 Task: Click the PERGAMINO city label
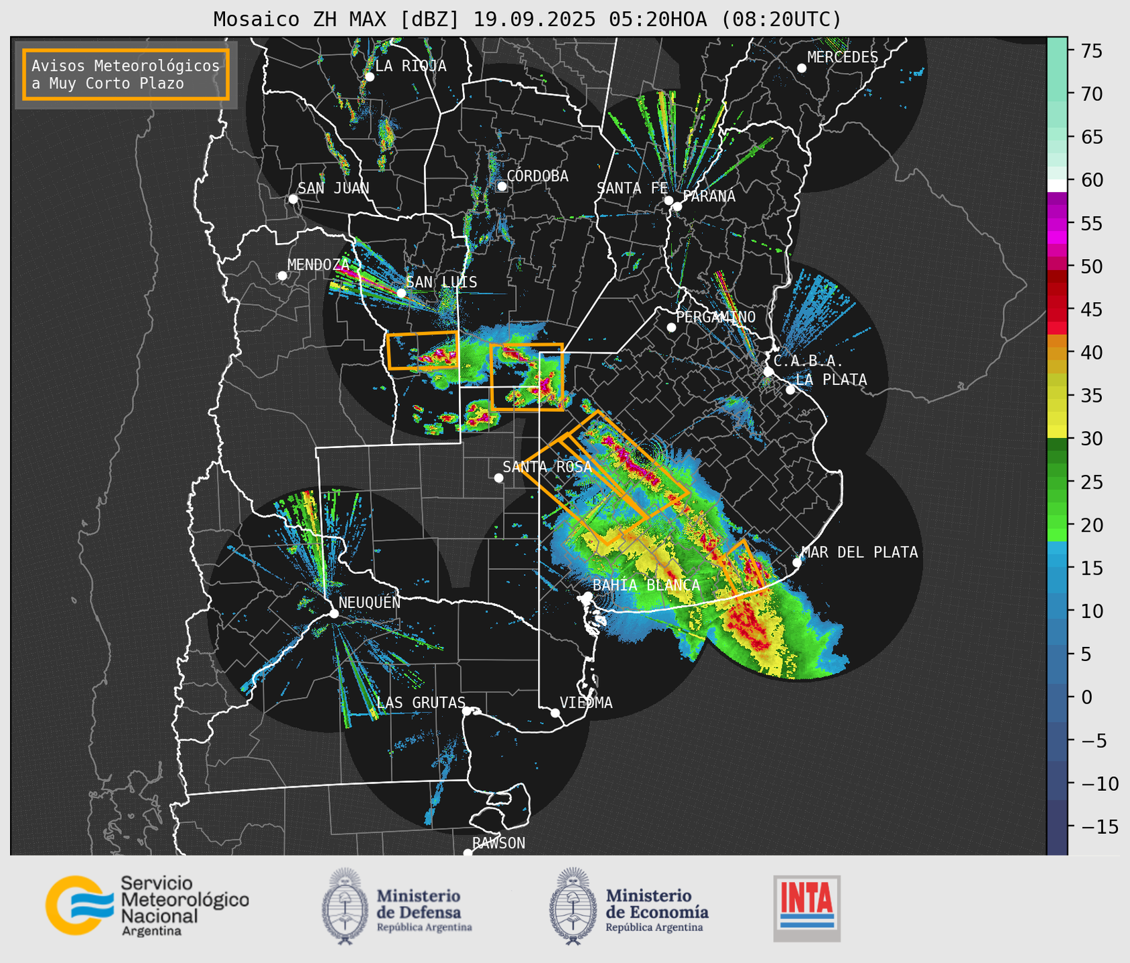click(716, 317)
